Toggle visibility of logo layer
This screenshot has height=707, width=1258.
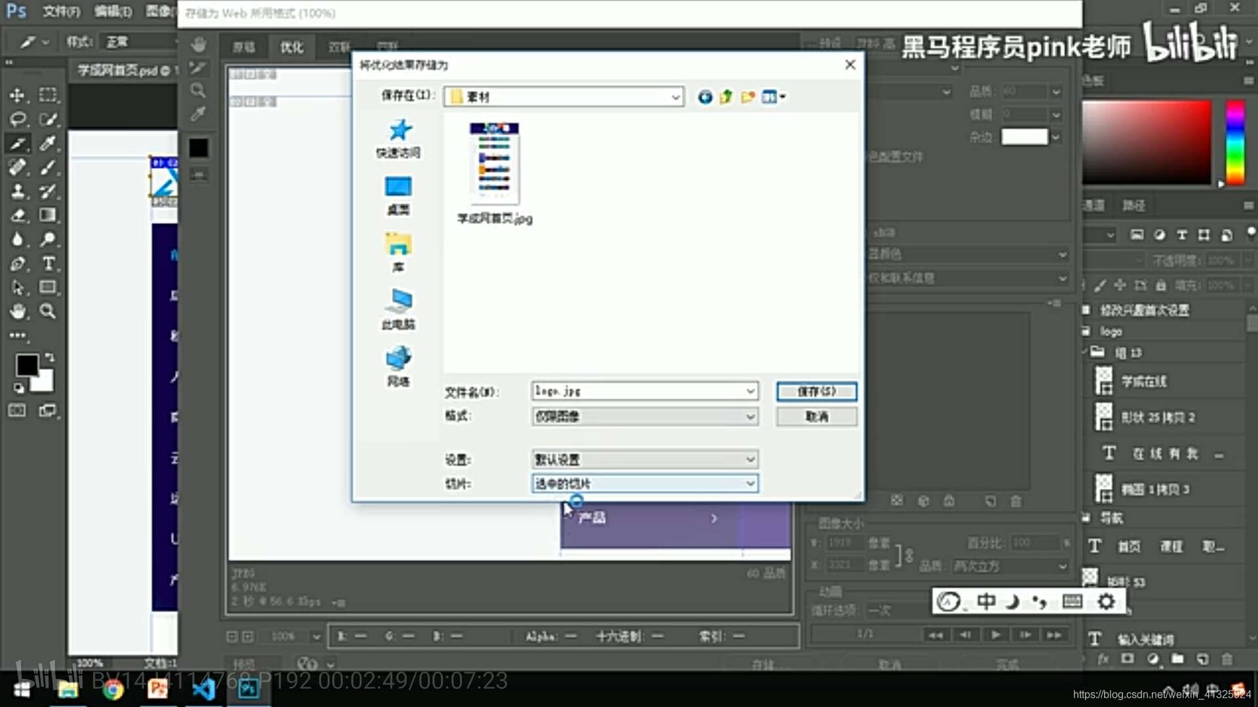[x=1086, y=331]
